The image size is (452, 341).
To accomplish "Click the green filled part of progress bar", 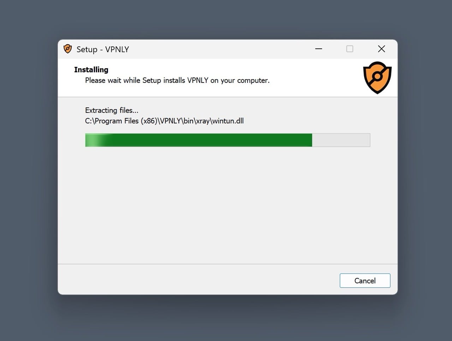I will 212,140.
